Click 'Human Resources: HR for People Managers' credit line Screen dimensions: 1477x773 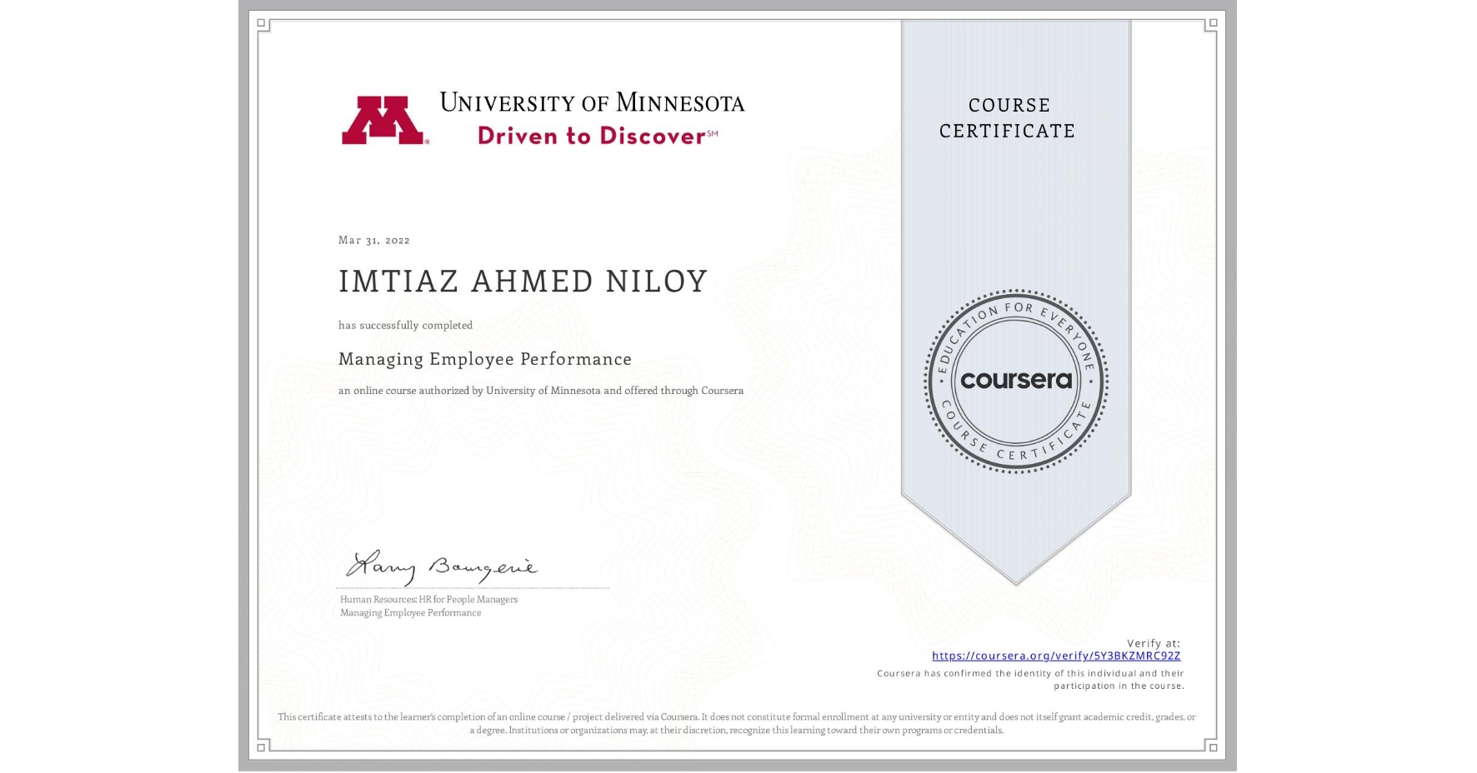(428, 599)
